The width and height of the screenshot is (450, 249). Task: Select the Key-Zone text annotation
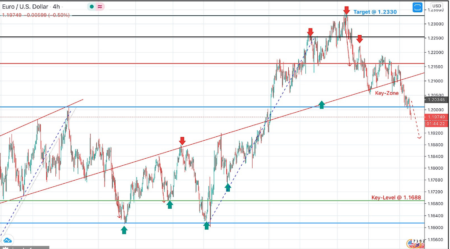[x=387, y=93]
